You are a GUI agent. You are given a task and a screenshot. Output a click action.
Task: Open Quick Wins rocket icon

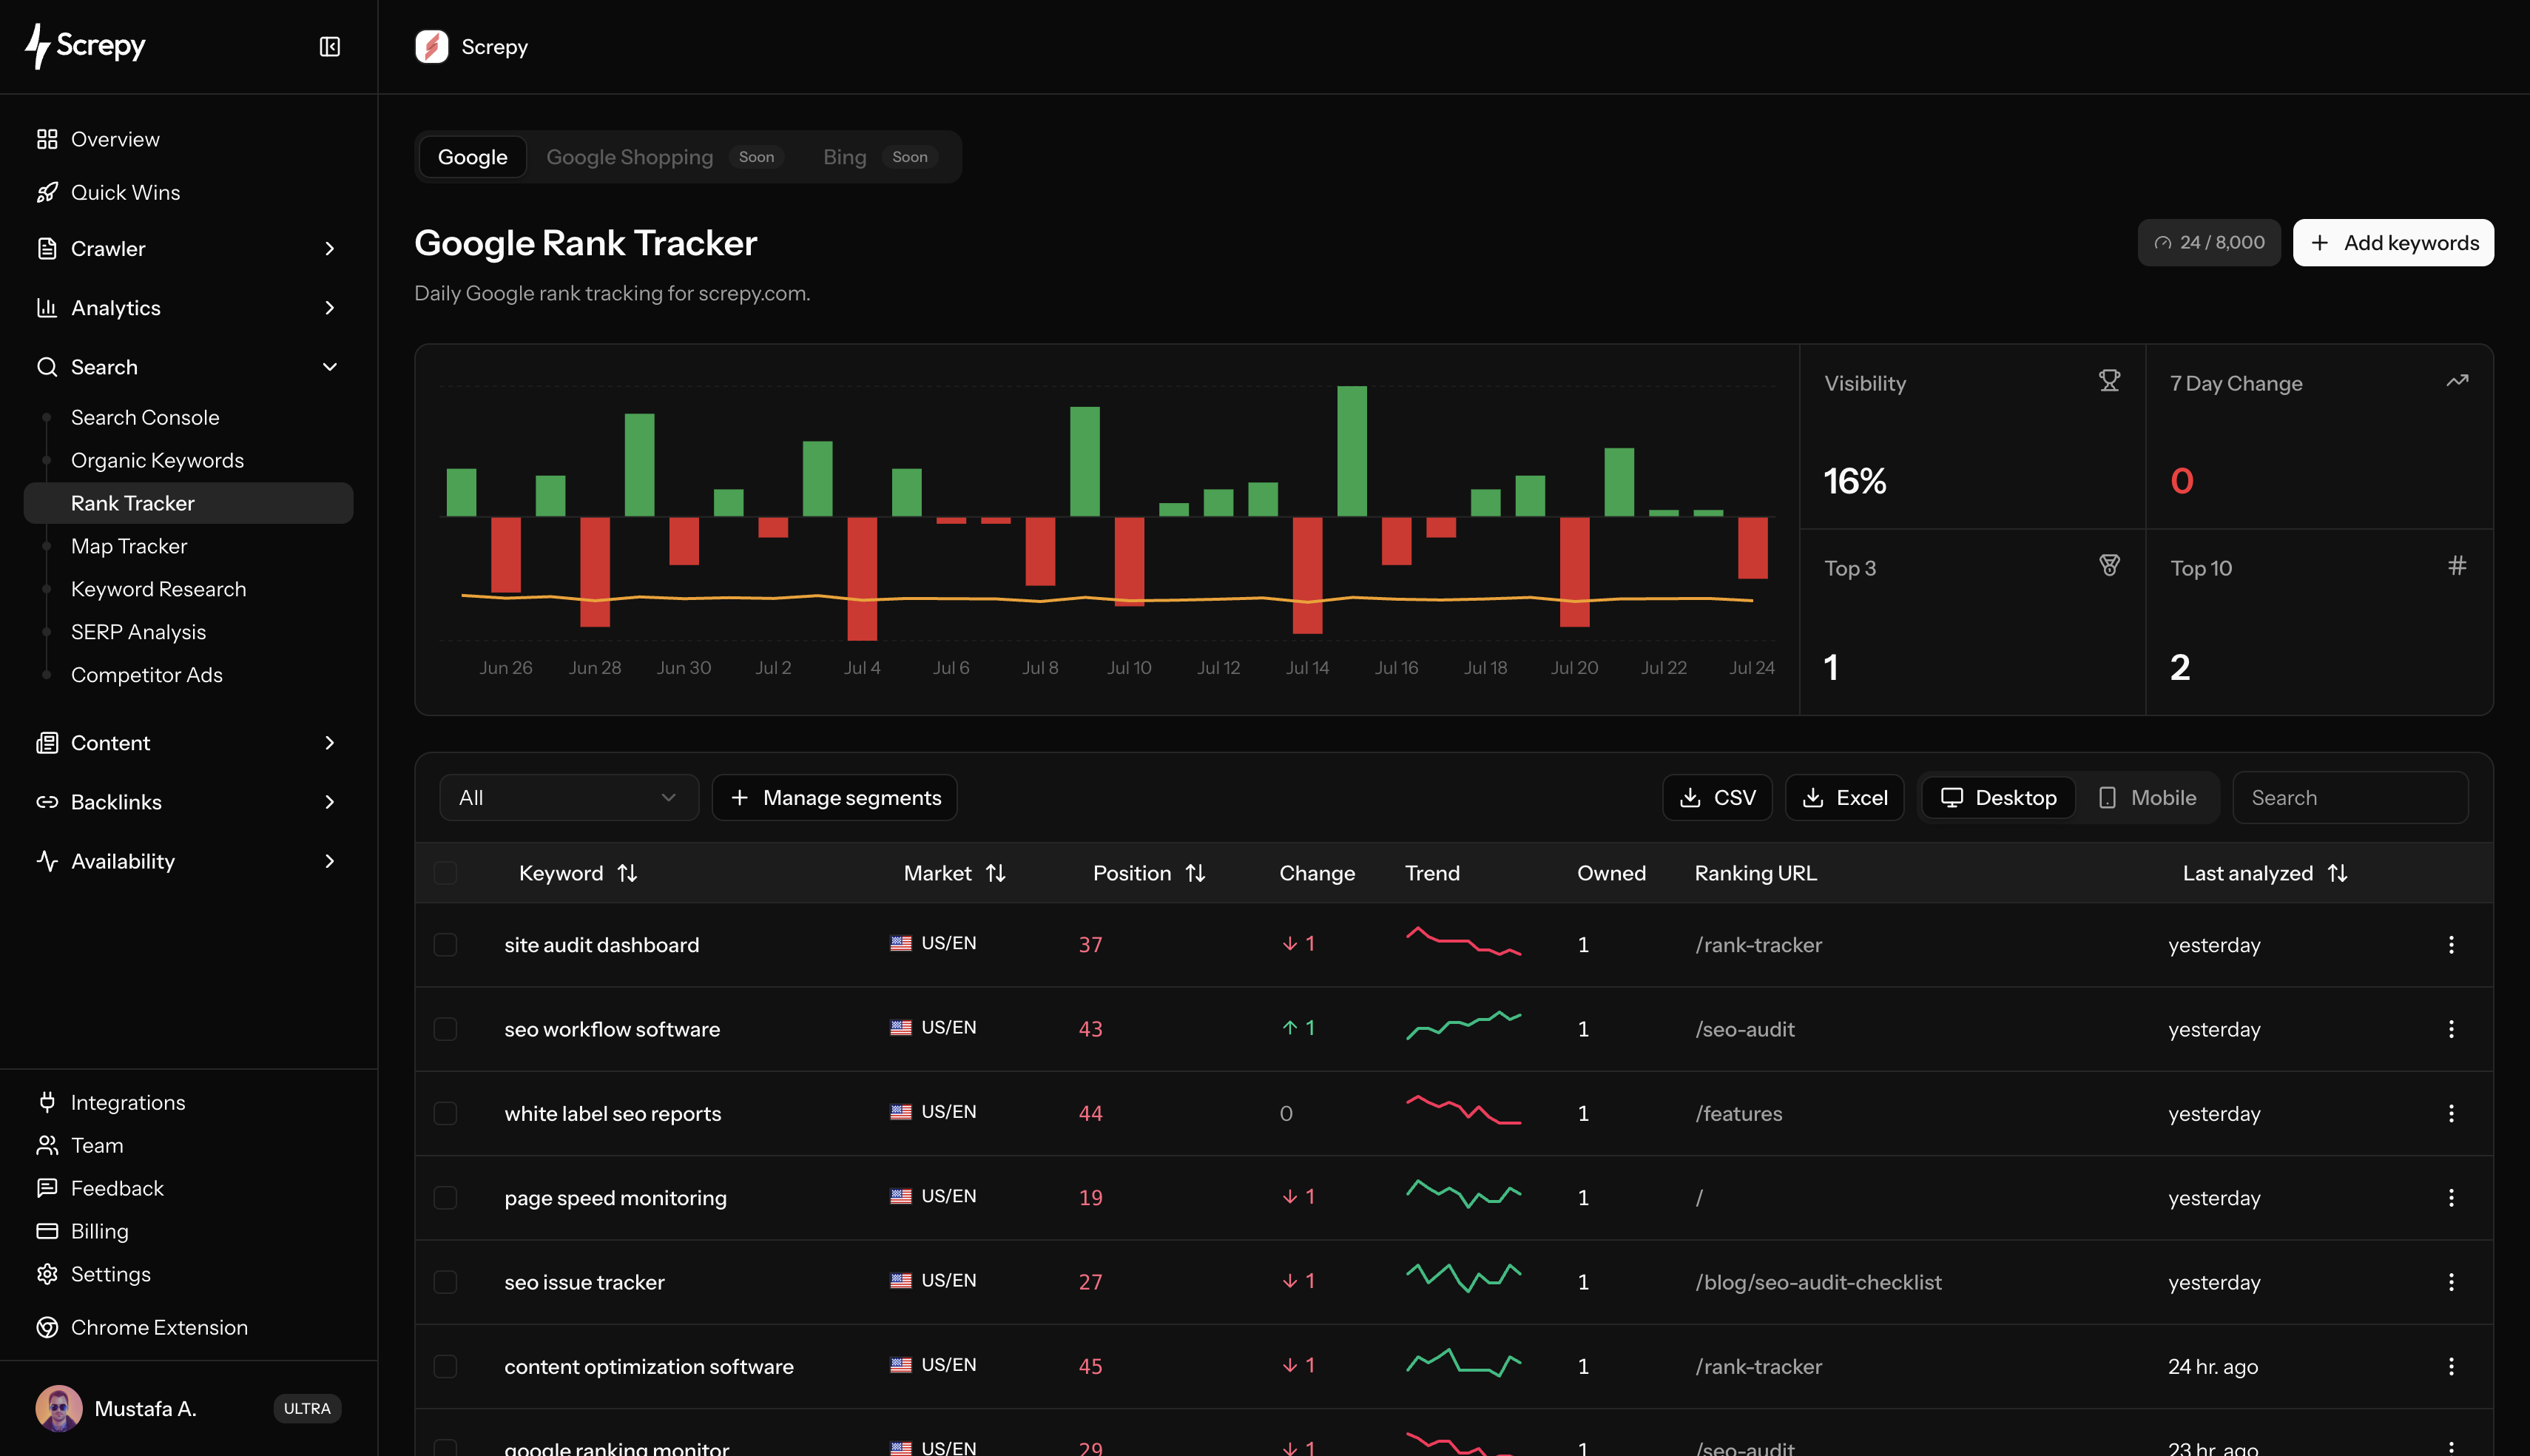click(x=47, y=192)
